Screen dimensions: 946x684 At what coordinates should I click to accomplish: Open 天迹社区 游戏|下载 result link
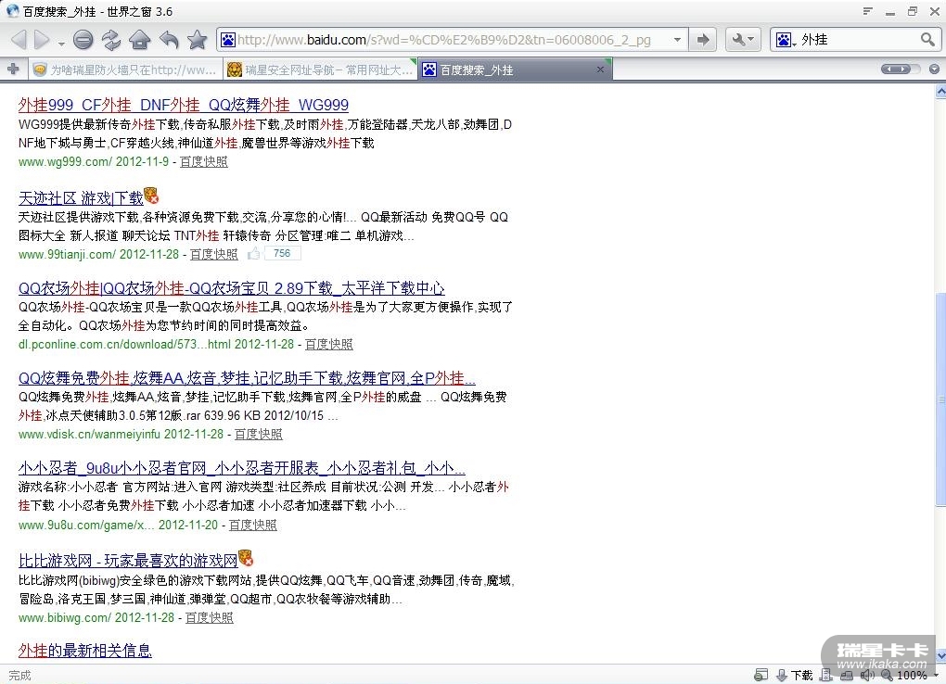pyautogui.click(x=81, y=197)
